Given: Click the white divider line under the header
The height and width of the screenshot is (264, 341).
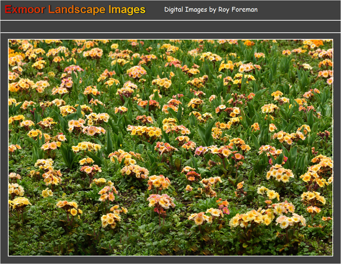Looking at the screenshot, I should click(x=170, y=20).
